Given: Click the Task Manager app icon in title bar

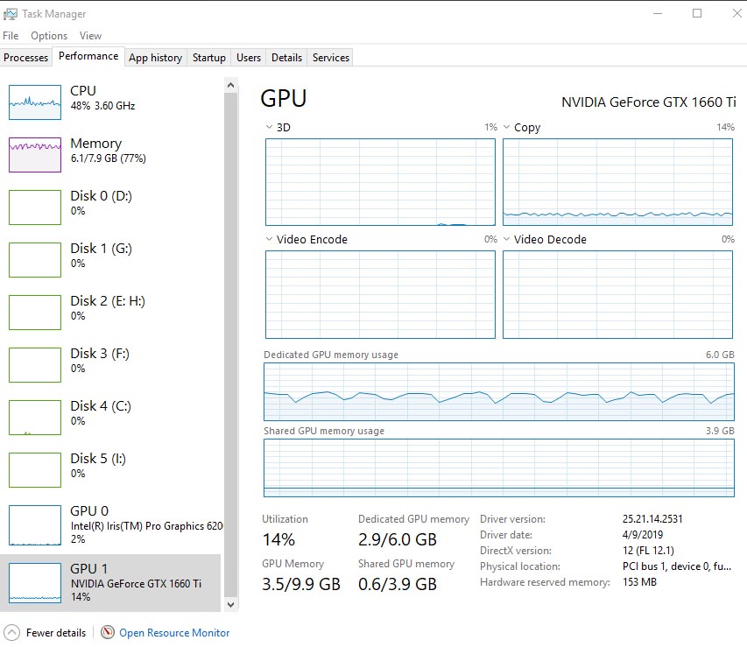Looking at the screenshot, I should (x=10, y=14).
